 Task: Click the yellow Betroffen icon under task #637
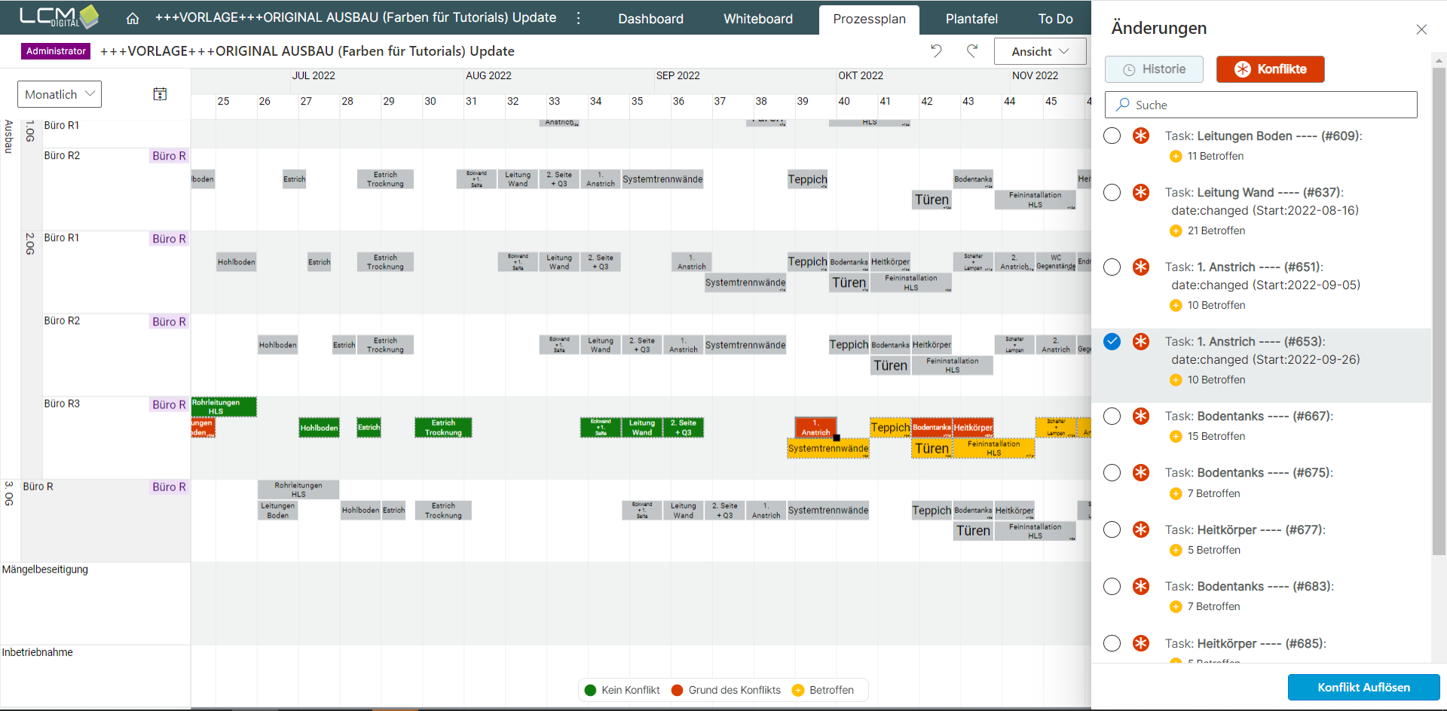click(1175, 230)
